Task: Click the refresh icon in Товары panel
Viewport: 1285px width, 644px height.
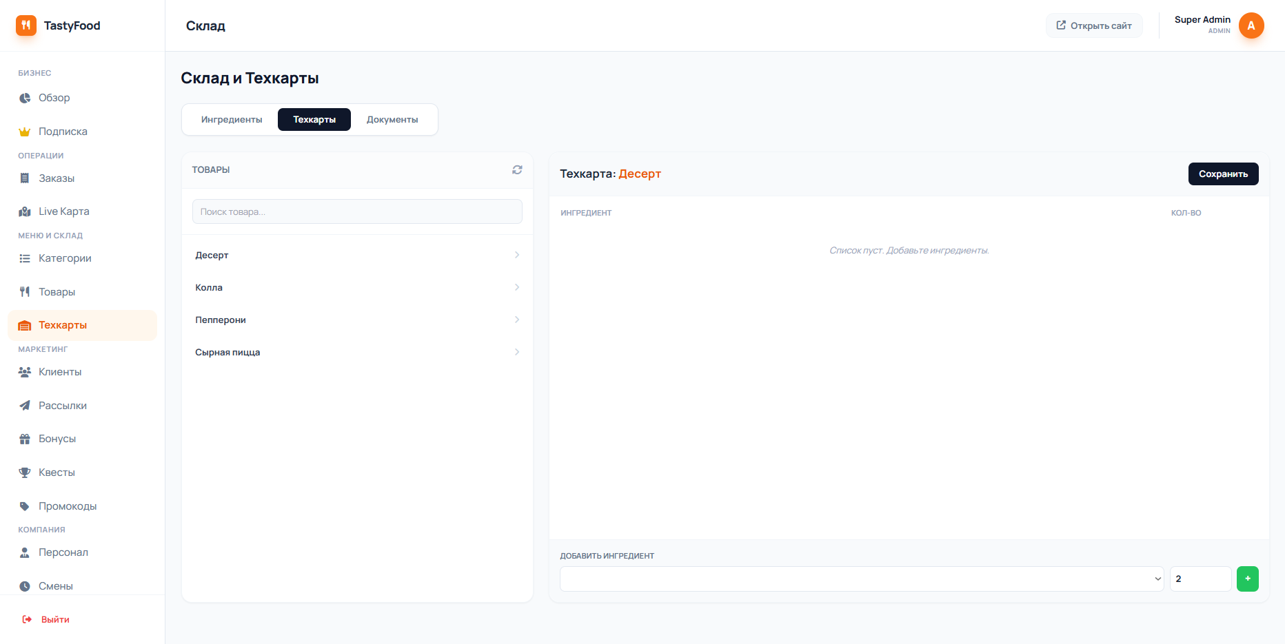Action: coord(517,169)
